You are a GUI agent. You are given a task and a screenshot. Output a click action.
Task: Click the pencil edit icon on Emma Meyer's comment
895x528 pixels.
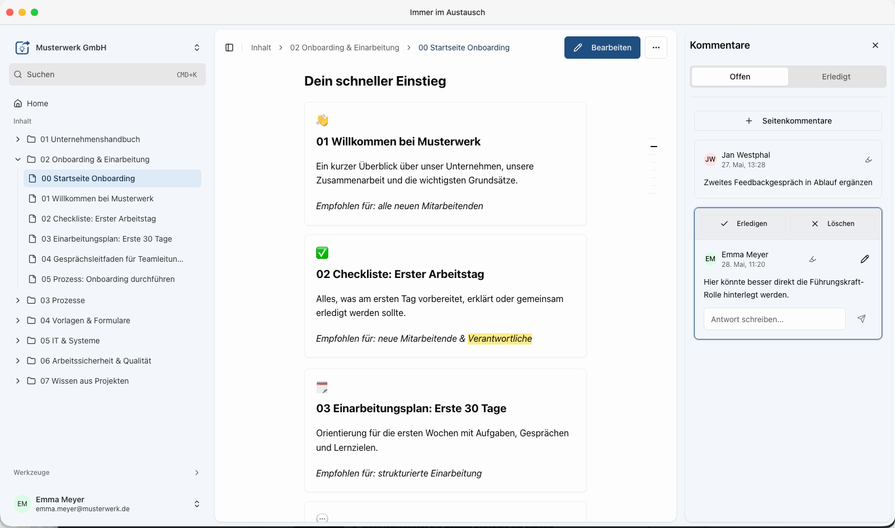pos(865,259)
